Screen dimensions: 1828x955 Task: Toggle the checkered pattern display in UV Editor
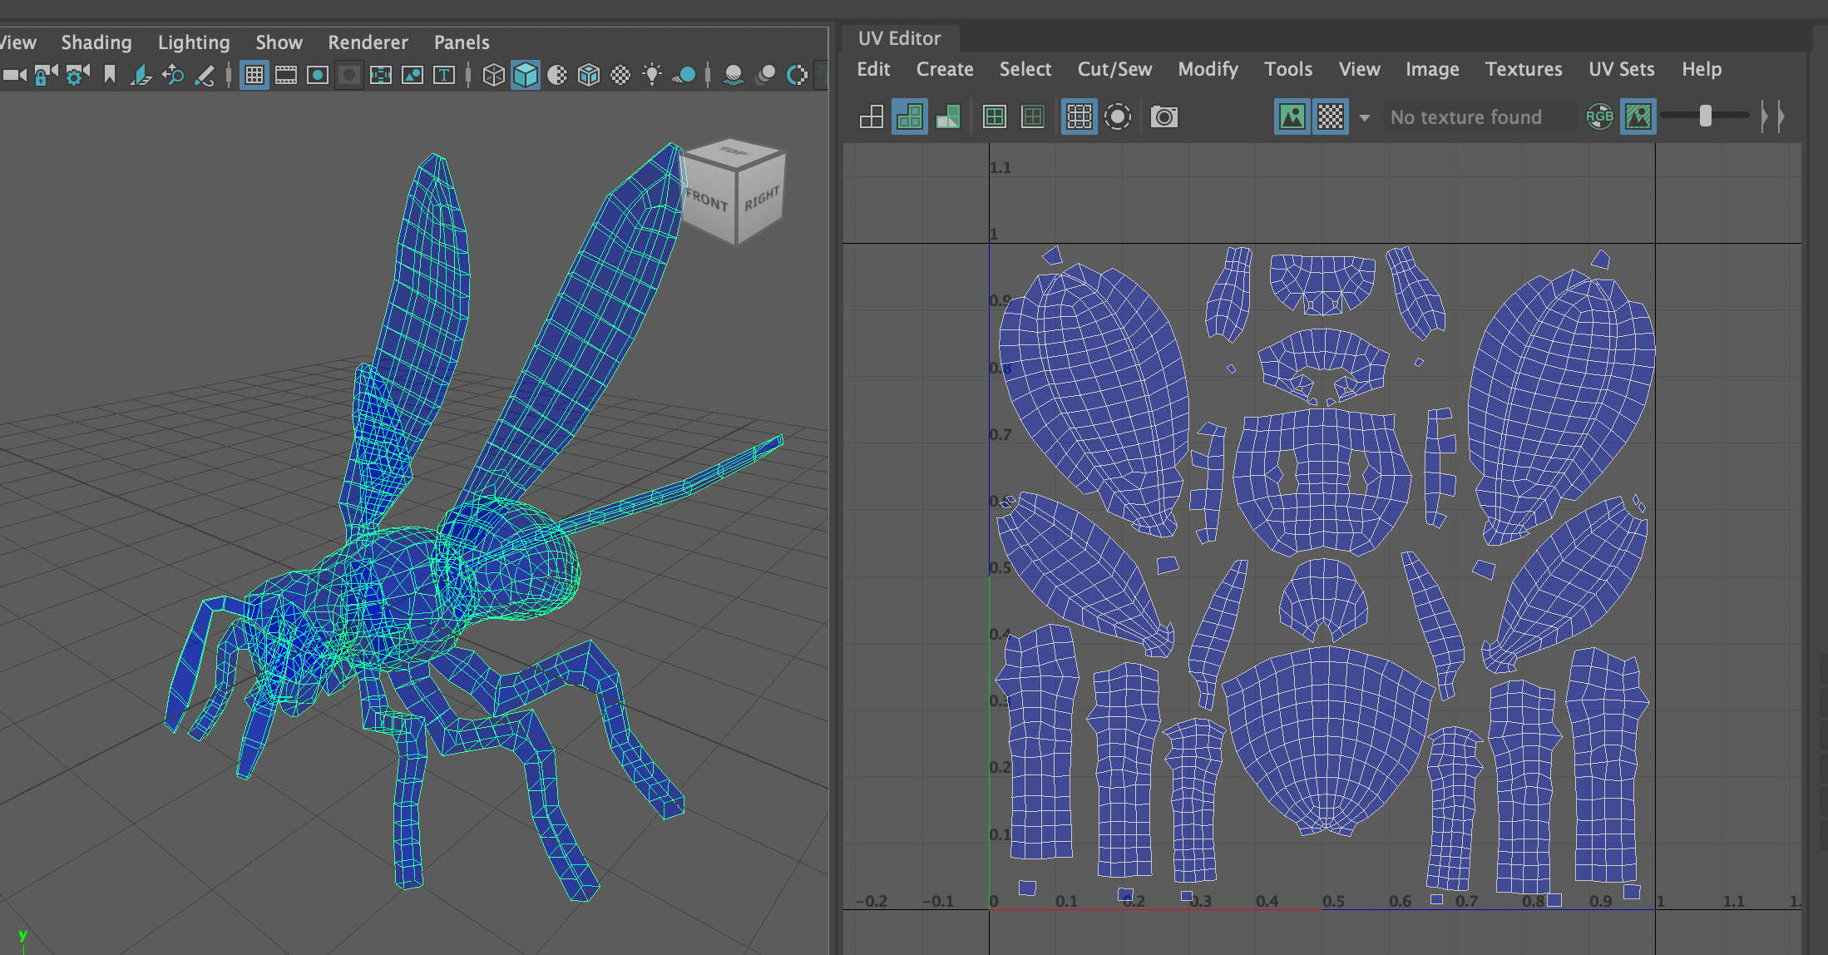pyautogui.click(x=1331, y=116)
